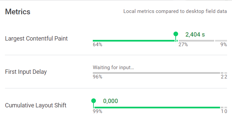The height and width of the screenshot is (121, 232).
Task: Click the Waiting for input… status text
Action: click(x=113, y=67)
